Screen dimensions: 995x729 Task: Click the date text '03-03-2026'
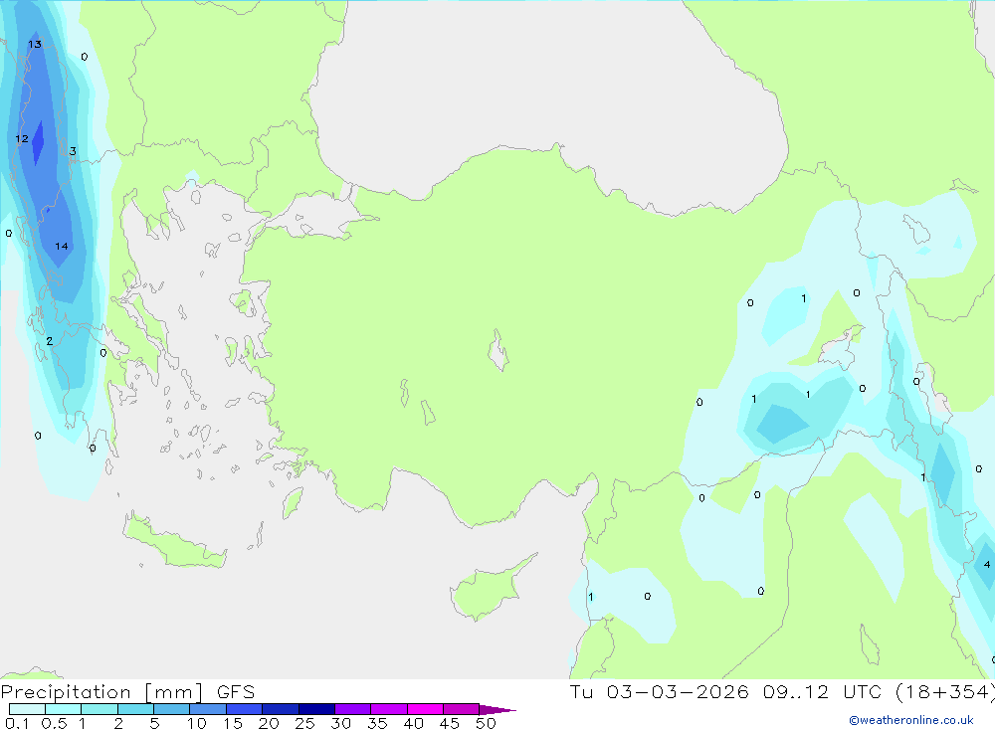(x=677, y=691)
